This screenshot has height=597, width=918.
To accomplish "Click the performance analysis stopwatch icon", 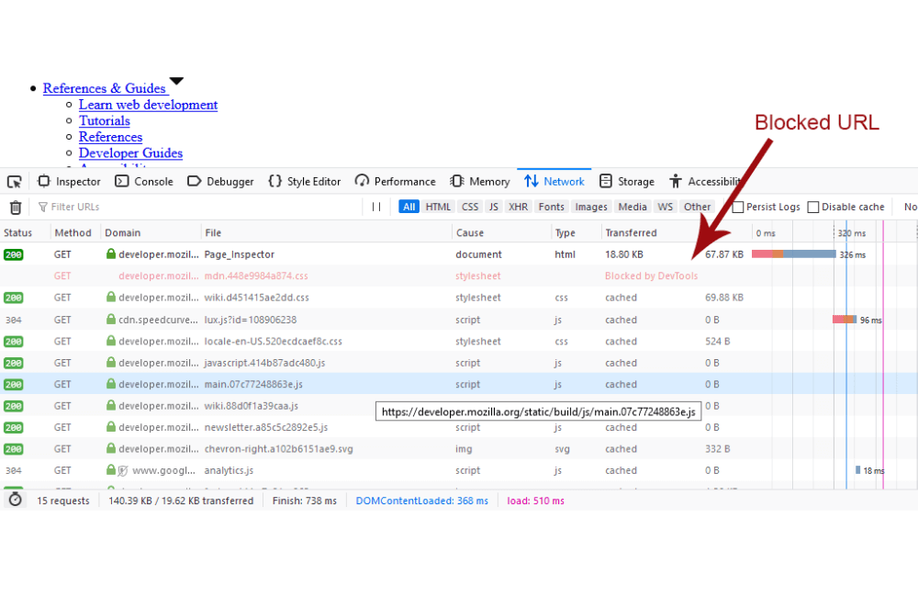I will (16, 501).
